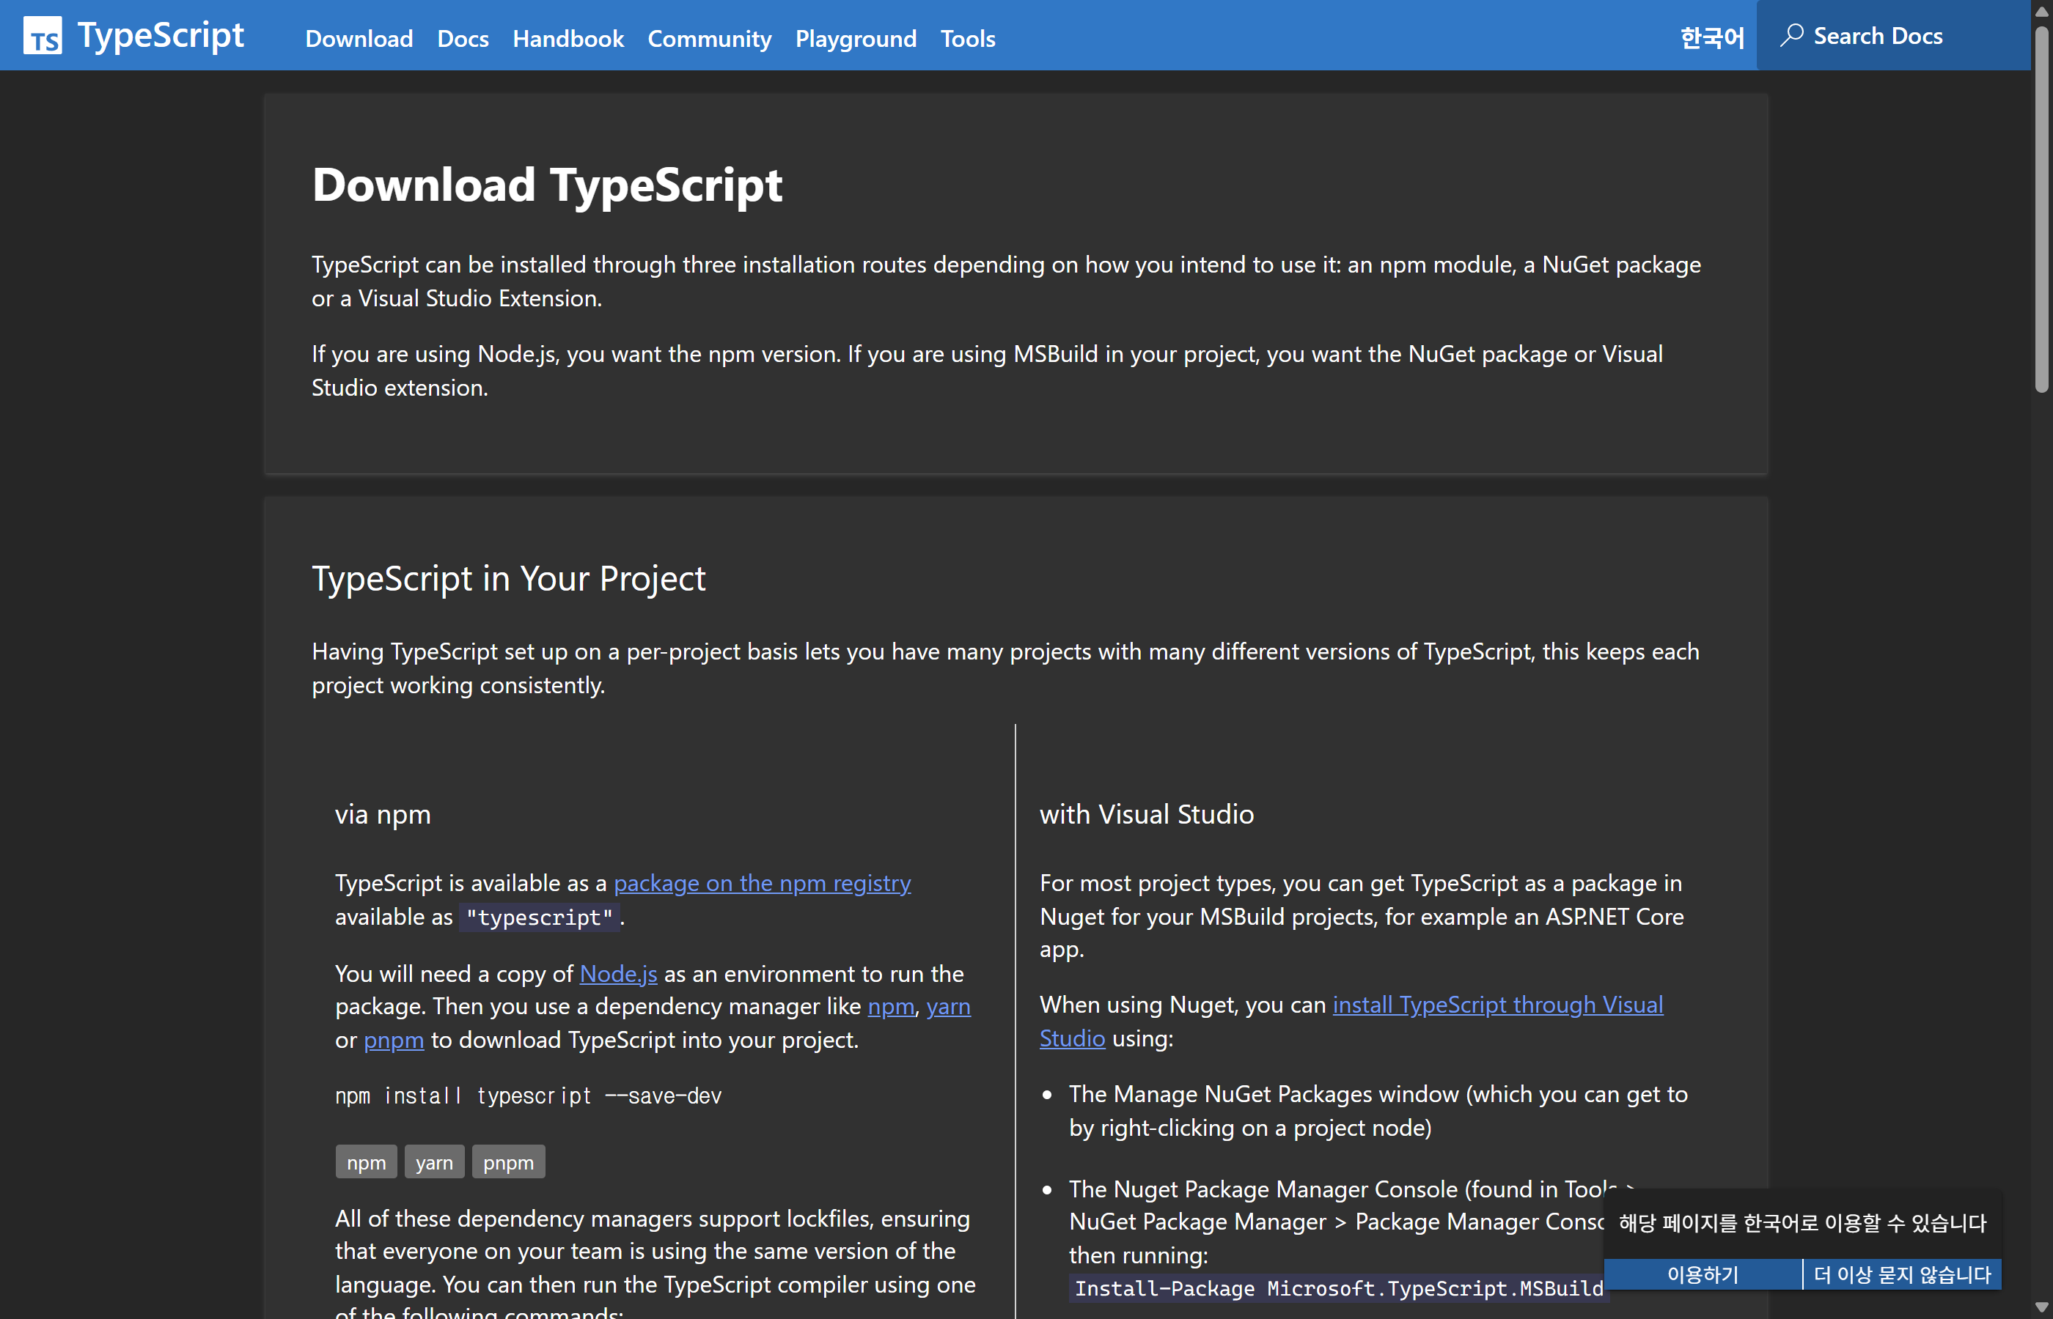Follow the Node.js download link
Image resolution: width=2053 pixels, height=1319 pixels.
coord(618,974)
